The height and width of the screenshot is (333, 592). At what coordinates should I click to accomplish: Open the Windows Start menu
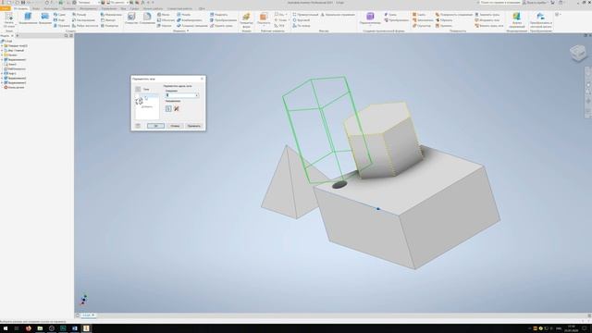(x=6, y=328)
